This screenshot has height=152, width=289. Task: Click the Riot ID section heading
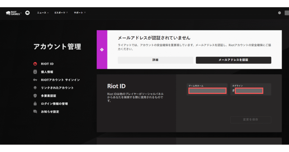[x=116, y=86]
